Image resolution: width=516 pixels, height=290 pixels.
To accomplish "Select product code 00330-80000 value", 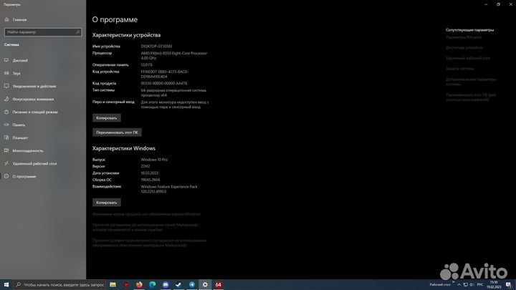I will click(x=164, y=84).
